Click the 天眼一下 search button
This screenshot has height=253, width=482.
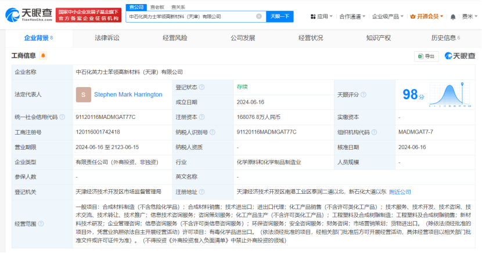pyautogui.click(x=279, y=17)
